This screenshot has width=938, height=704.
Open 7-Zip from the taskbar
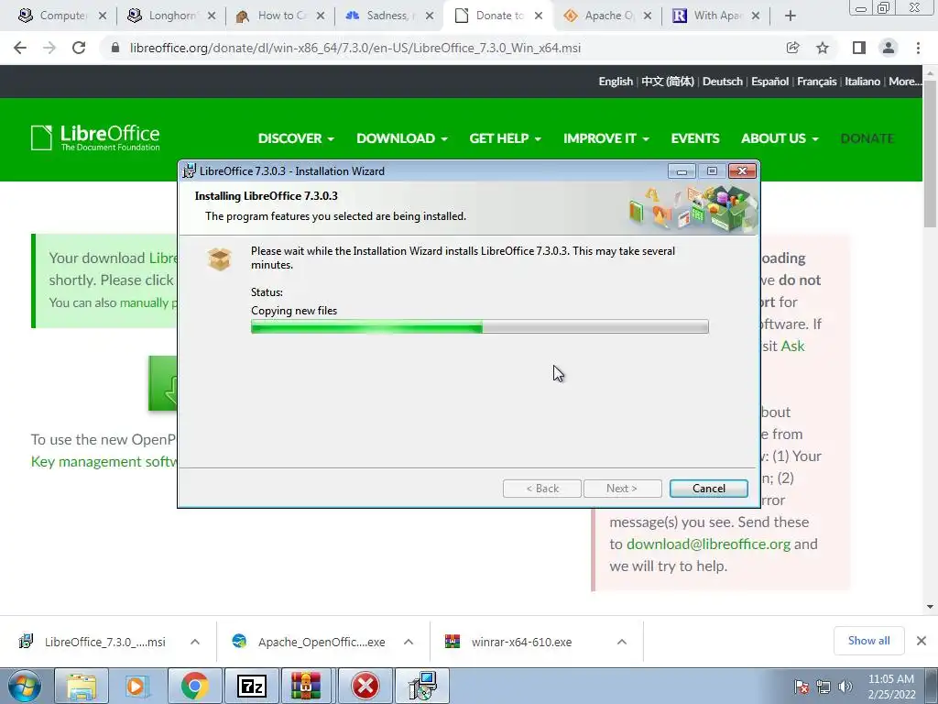pos(252,686)
